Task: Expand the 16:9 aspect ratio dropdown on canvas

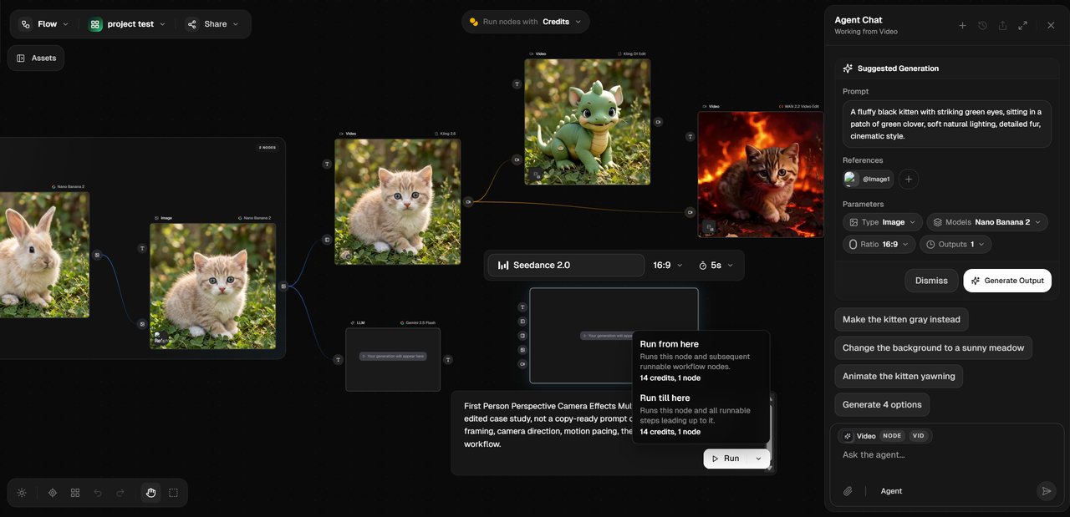Action: click(x=667, y=266)
